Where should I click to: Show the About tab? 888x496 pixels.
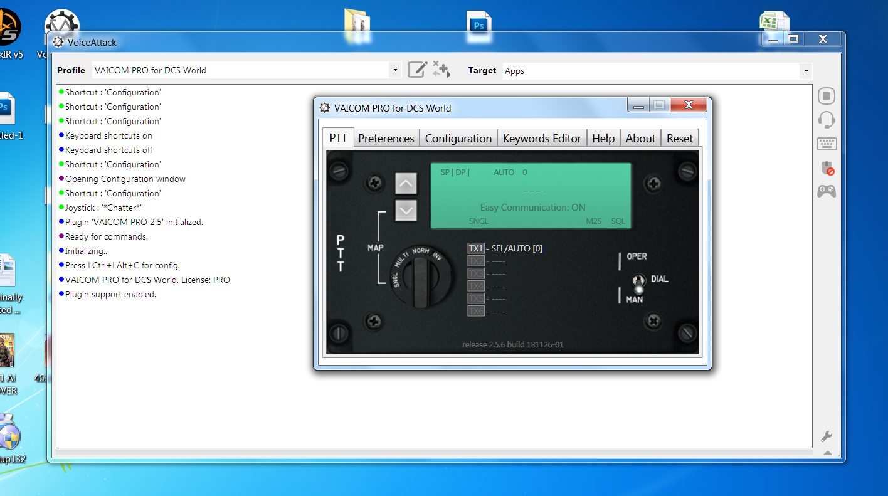(640, 139)
